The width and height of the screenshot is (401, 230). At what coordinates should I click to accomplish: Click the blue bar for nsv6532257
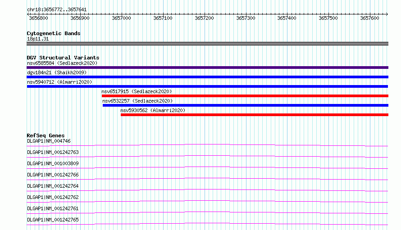(x=246, y=105)
